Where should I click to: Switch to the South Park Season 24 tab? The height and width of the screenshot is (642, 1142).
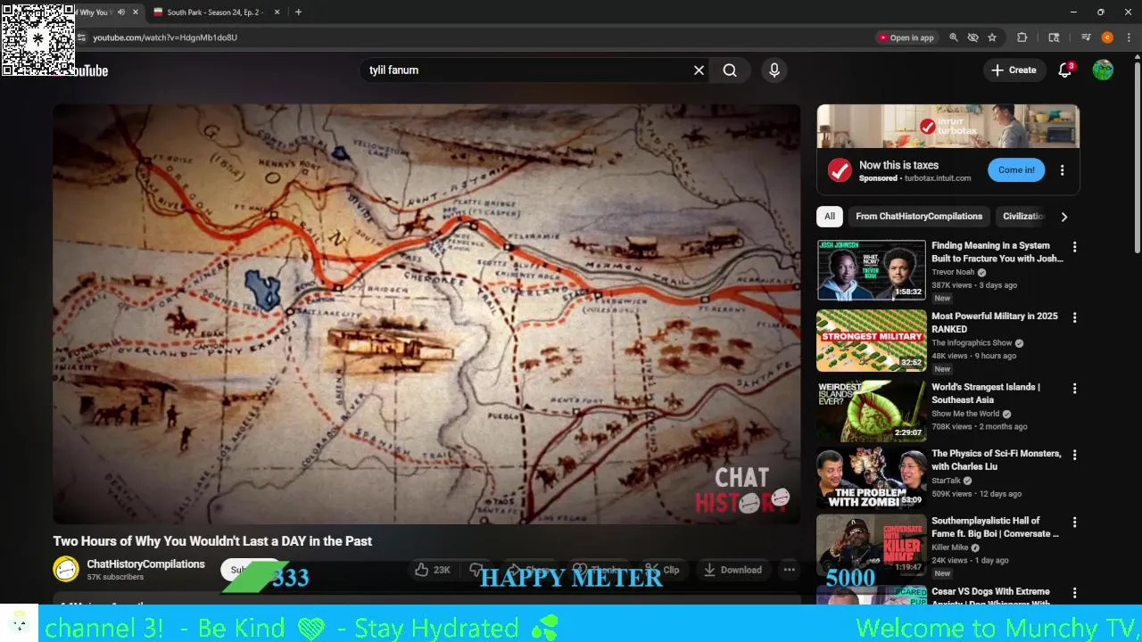(212, 12)
